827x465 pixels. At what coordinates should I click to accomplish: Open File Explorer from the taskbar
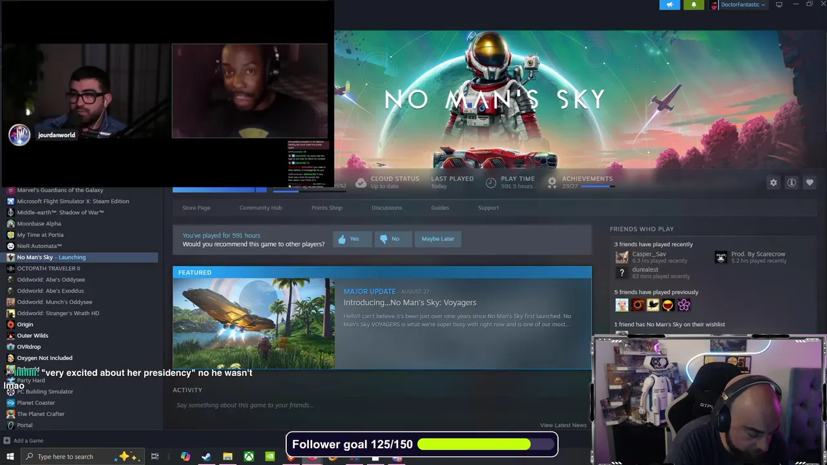click(x=227, y=457)
